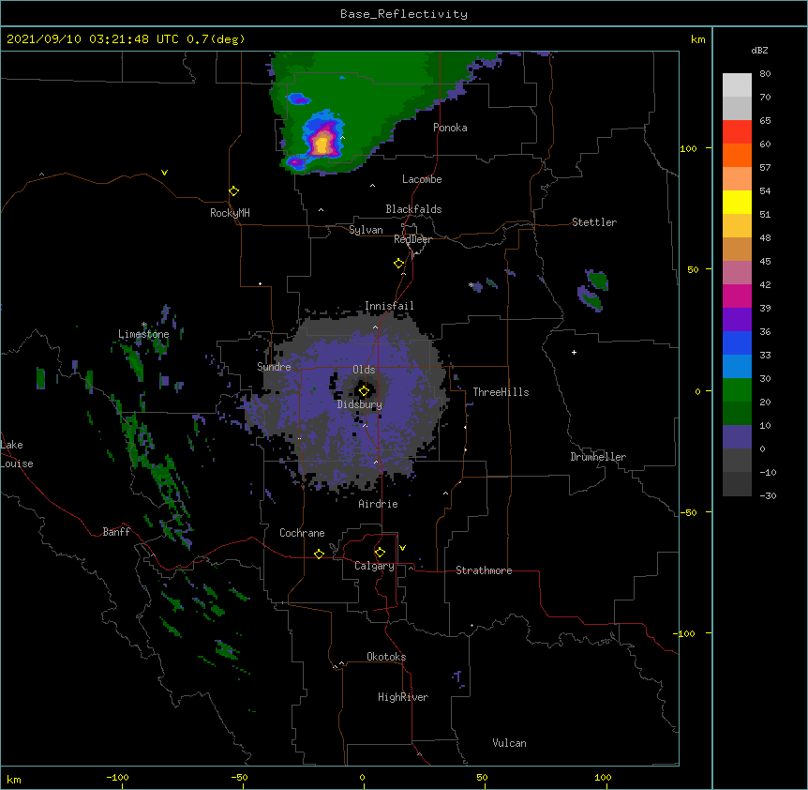Click the Calgary city label
The image size is (808, 790).
[374, 566]
